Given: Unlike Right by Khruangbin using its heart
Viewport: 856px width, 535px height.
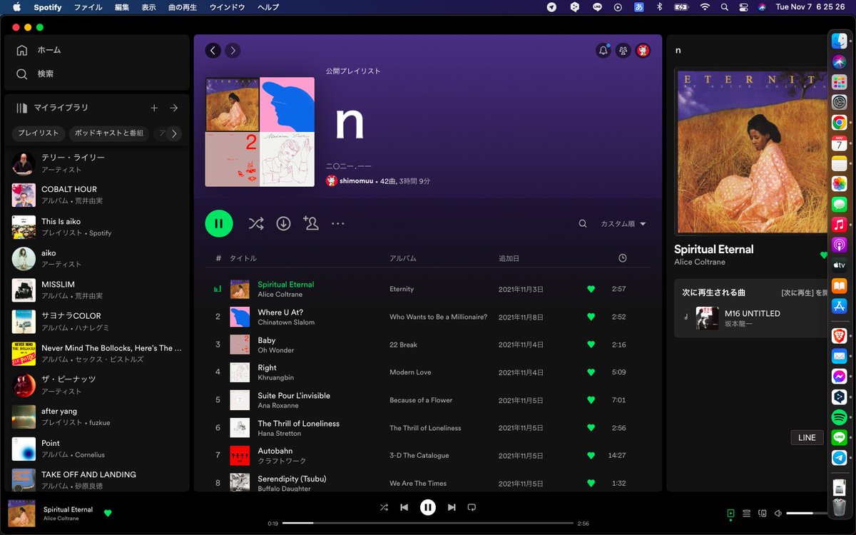Looking at the screenshot, I should (x=591, y=372).
